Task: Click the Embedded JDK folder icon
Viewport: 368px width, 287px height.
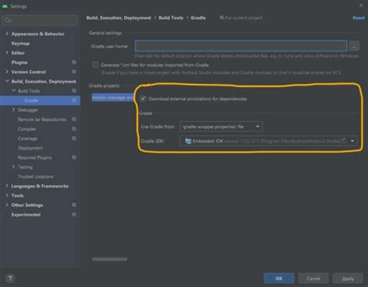Action: [188, 141]
